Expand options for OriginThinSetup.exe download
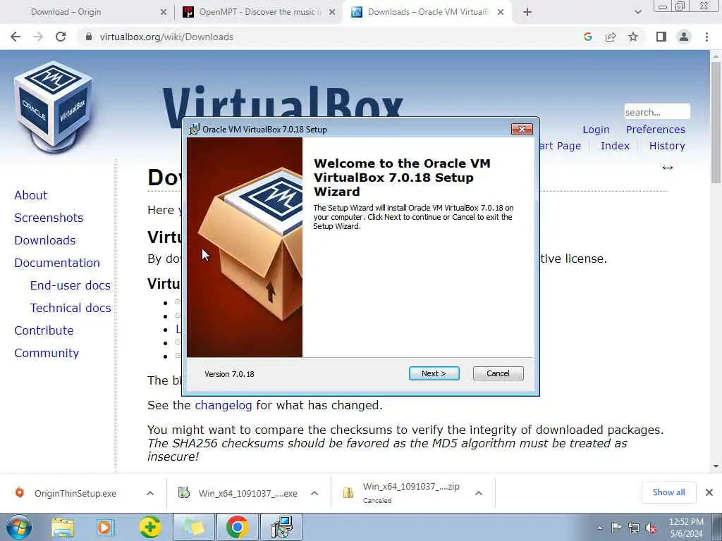 pos(150,493)
